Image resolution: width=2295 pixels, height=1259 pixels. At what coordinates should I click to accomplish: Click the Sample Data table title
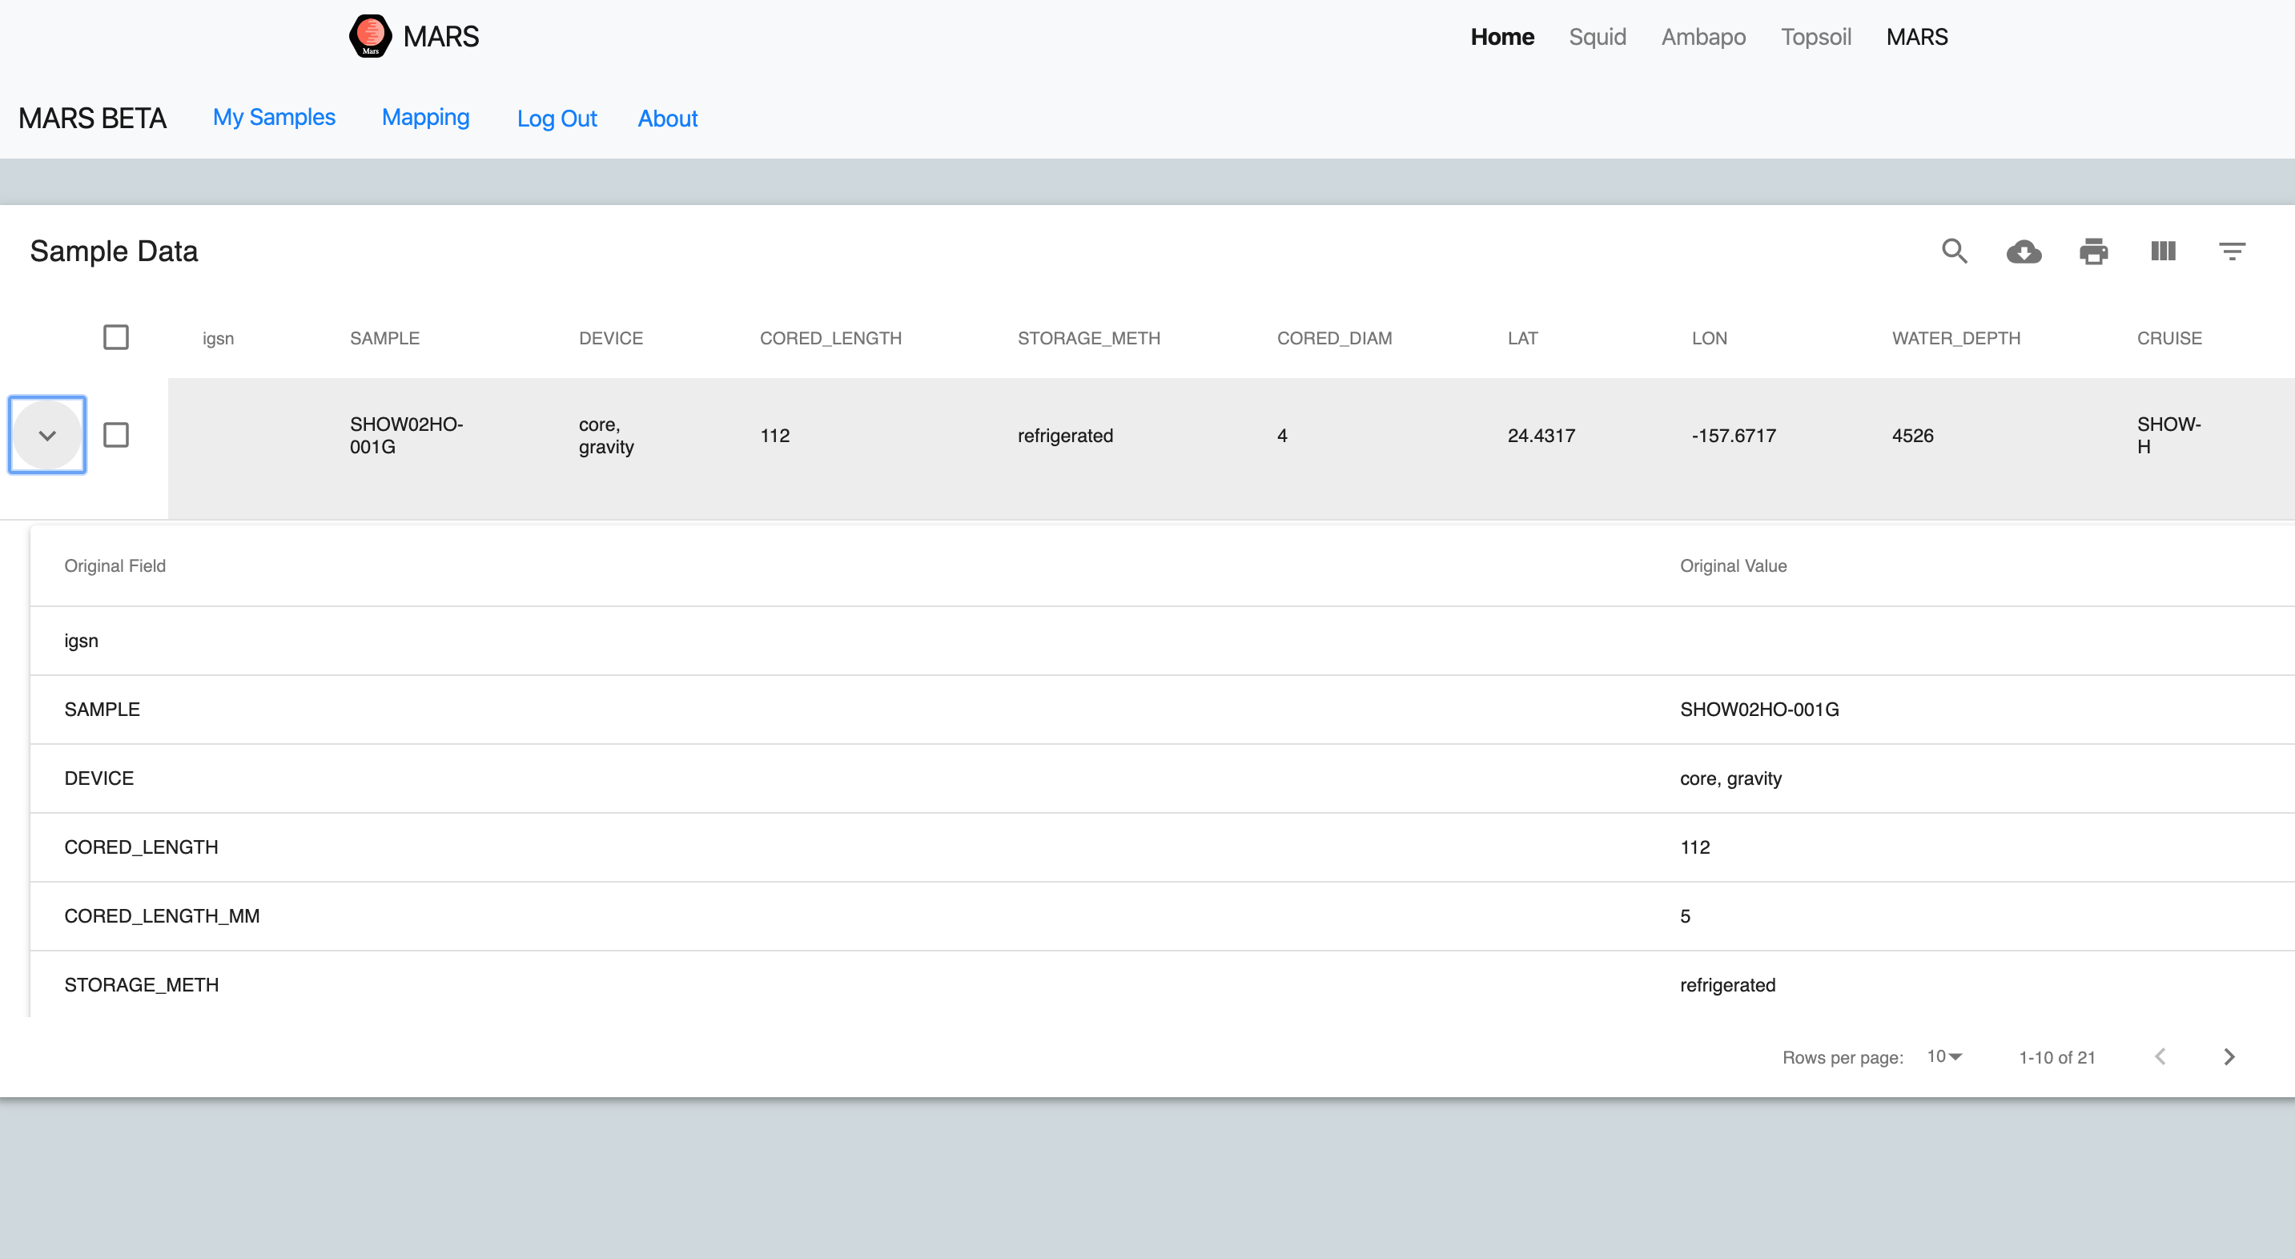tap(114, 251)
